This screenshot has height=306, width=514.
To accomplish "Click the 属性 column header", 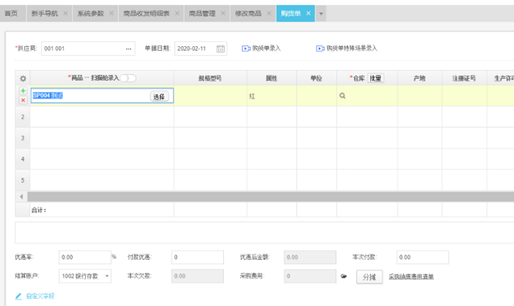I will coord(272,79).
